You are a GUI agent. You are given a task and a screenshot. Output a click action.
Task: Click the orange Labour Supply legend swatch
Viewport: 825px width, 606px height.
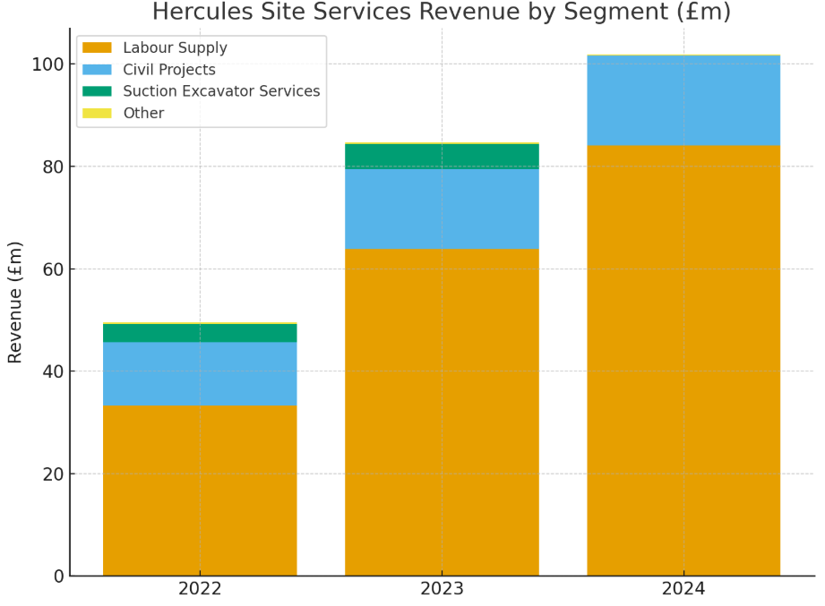97,48
